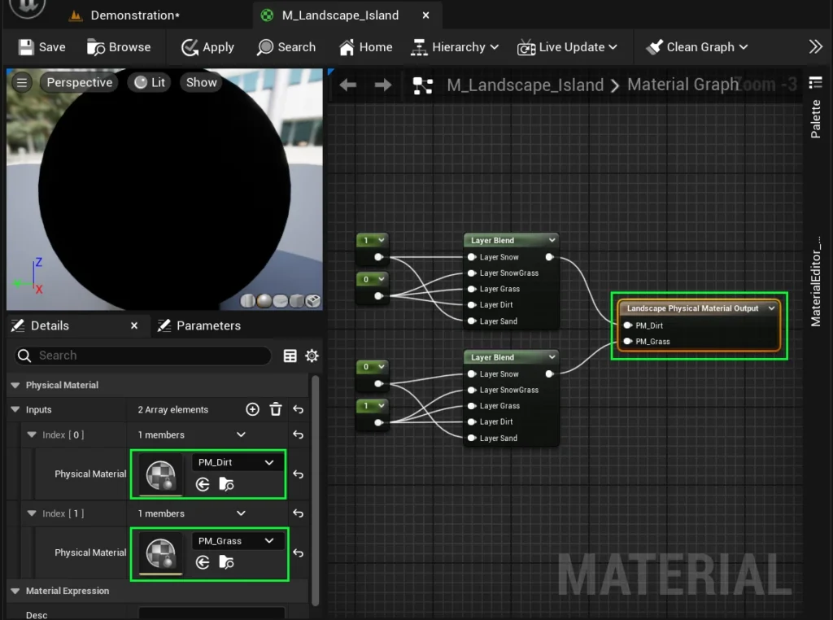833x620 pixels.
Task: Add element to Inputs array
Action: tap(252, 409)
